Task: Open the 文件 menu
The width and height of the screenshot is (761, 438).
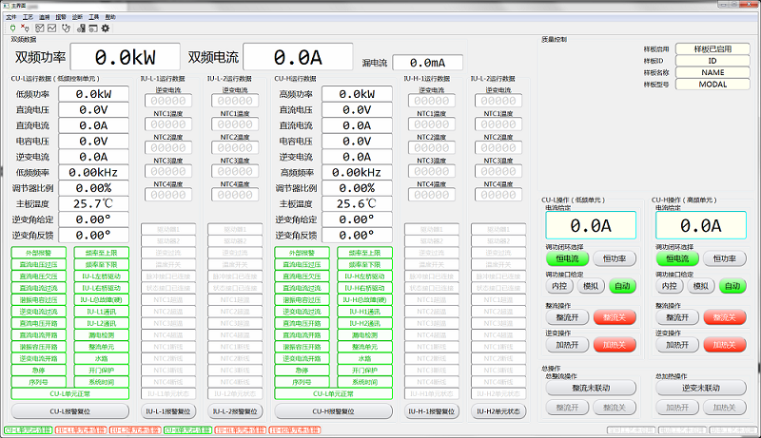Action: point(11,17)
